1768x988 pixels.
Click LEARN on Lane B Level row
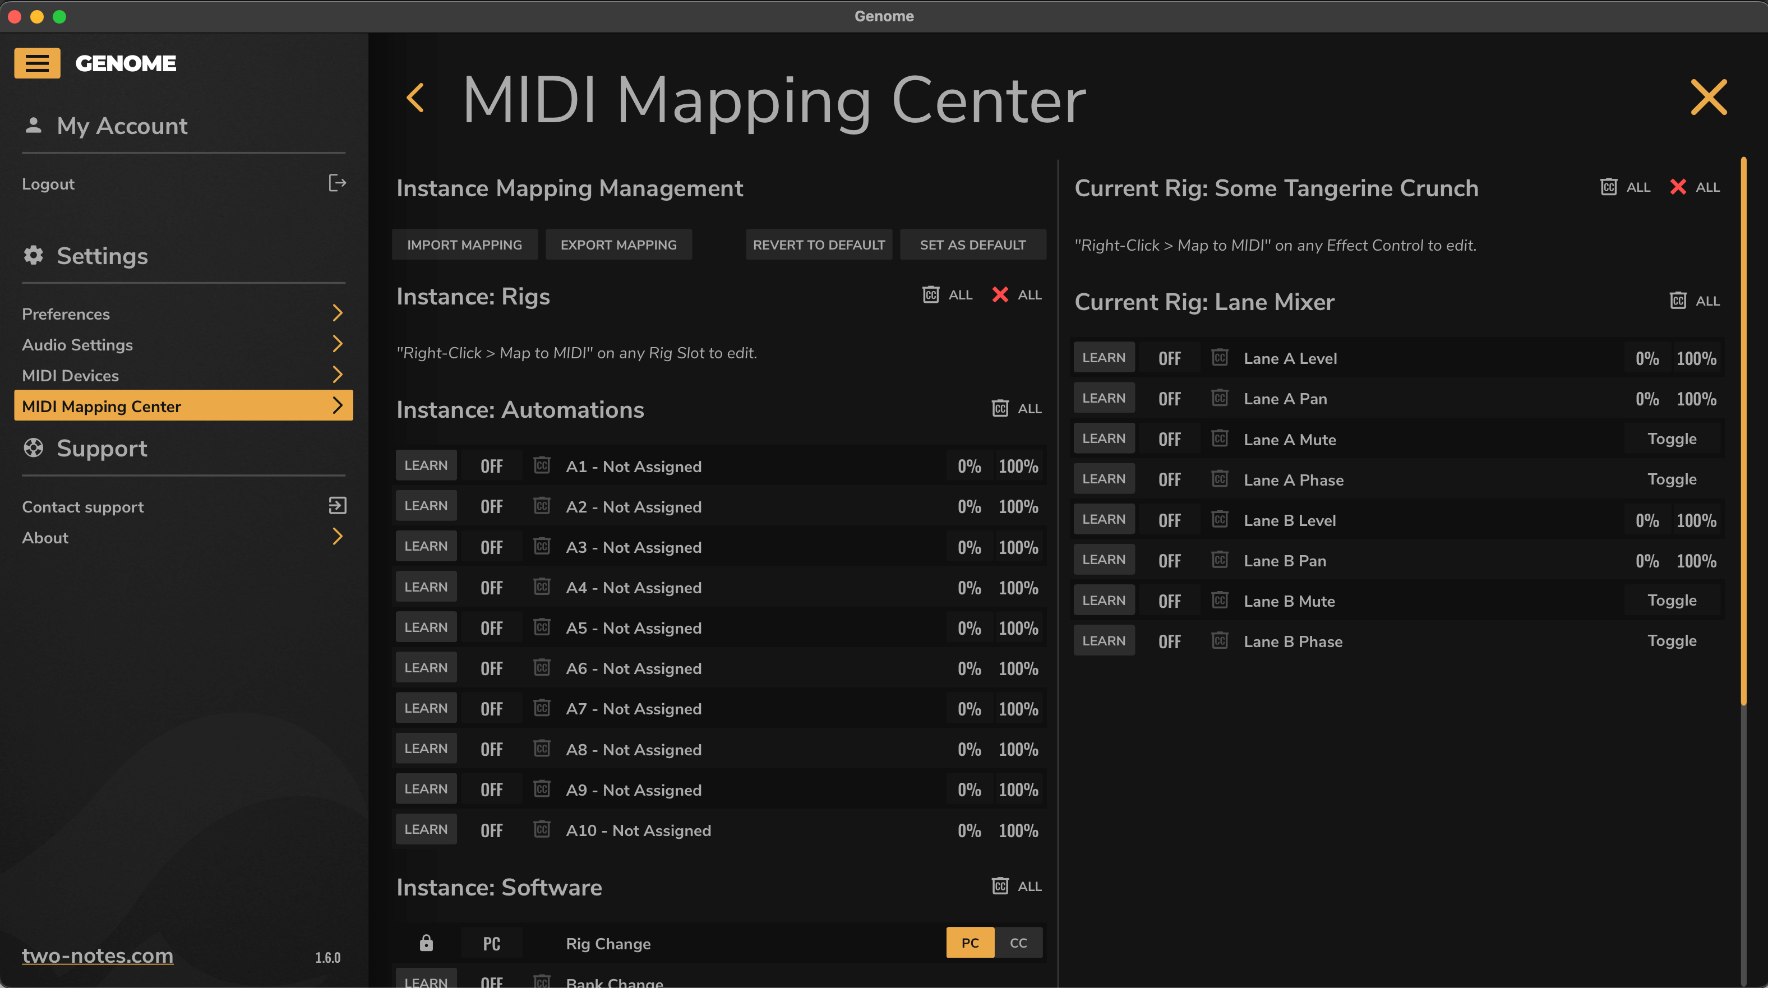1104,519
